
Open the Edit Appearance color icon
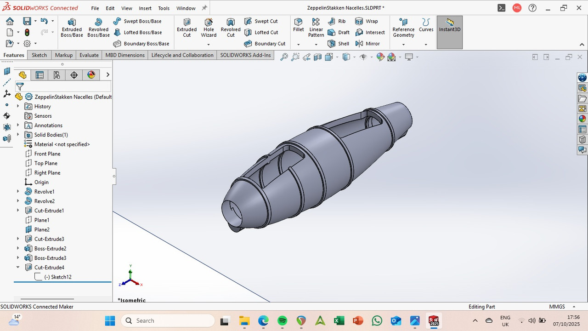pos(380,57)
